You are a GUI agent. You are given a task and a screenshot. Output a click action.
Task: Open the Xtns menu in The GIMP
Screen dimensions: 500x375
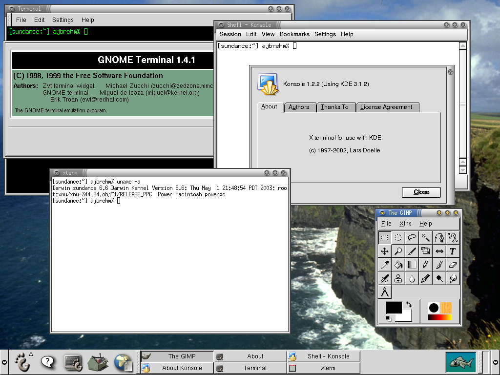pos(405,224)
